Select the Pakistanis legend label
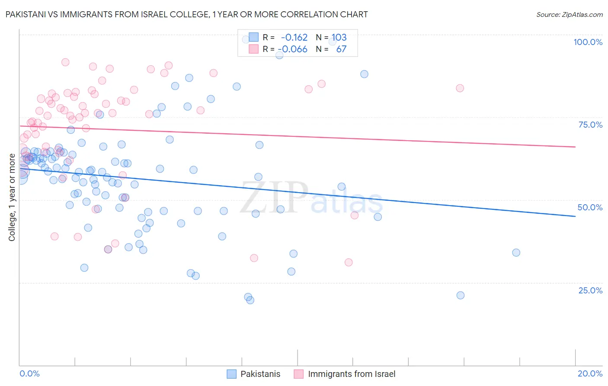Image resolution: width=608 pixels, height=386 pixels. 260,374
